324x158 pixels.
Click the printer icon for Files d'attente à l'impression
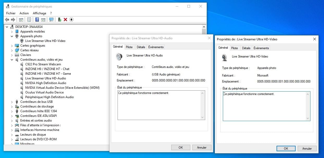[17, 125]
